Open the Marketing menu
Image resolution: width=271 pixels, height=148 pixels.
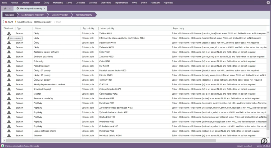(x=58, y=3)
